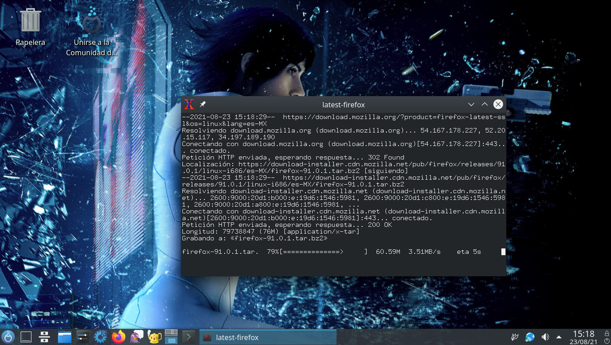Expand the taskbar right-arrow chevron next to pager
The image size is (611, 345).
[189, 337]
